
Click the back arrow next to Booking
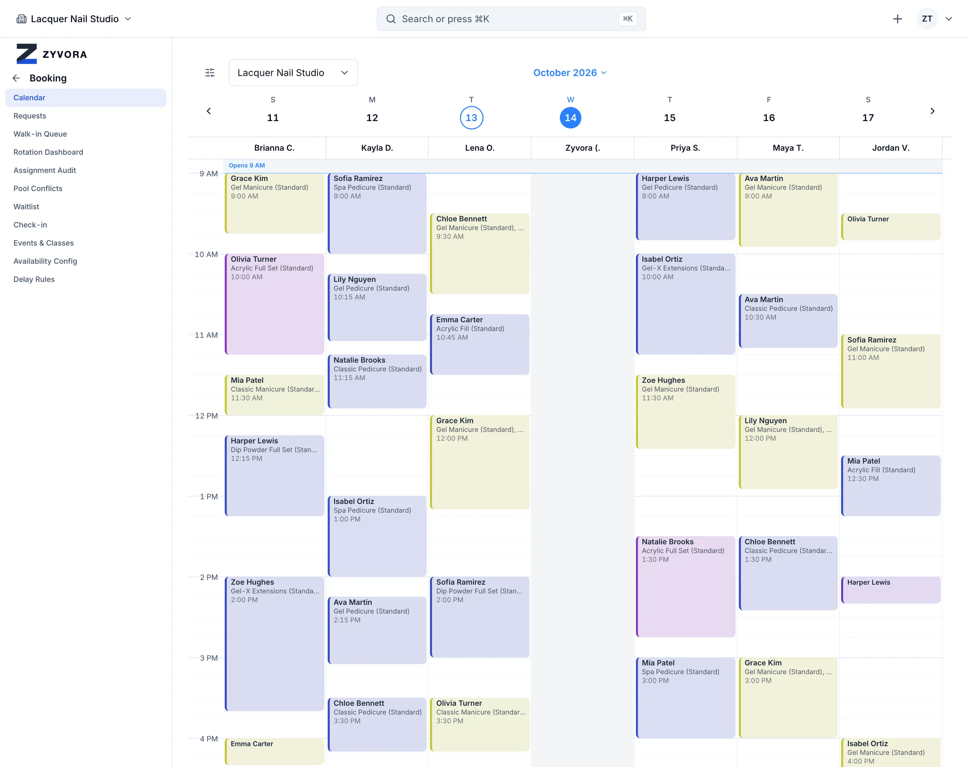pos(16,78)
